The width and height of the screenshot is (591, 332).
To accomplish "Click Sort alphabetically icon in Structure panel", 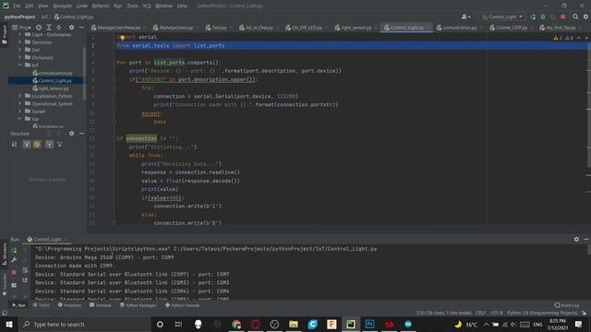I will click(15, 144).
